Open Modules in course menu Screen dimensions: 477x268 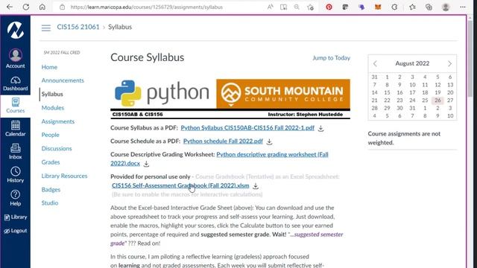pos(53,107)
